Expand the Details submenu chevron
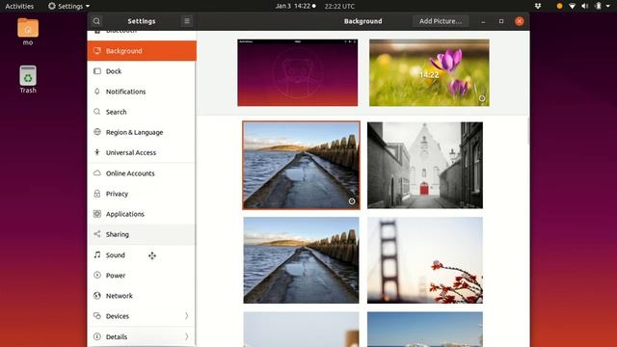Screen dimensions: 617x347 tap(186, 336)
